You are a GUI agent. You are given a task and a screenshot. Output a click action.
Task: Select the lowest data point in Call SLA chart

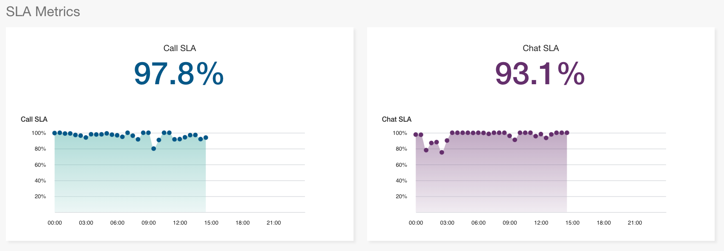click(x=154, y=148)
